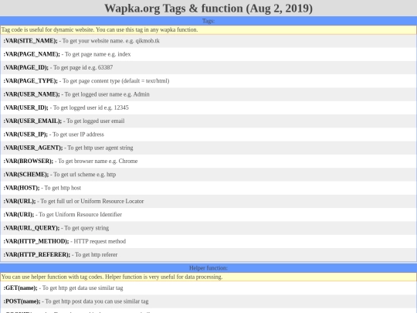
Task: Select the :VAR(PAGE_NAME); tag text
Action: (32, 54)
